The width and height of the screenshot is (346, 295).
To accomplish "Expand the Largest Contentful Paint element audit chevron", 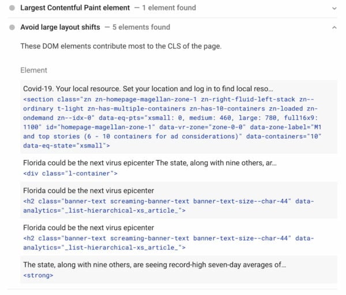I will (334, 9).
